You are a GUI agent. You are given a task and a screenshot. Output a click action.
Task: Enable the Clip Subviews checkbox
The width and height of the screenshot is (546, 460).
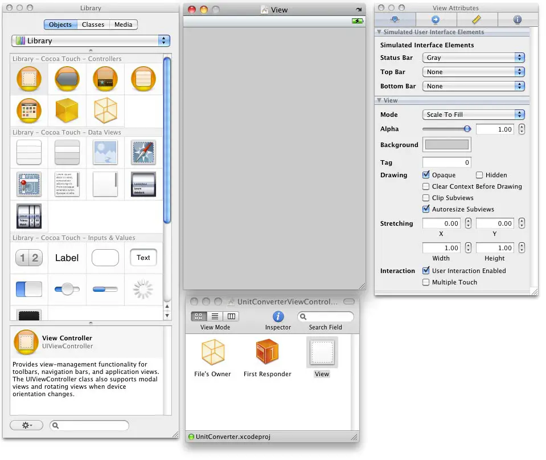tap(426, 198)
